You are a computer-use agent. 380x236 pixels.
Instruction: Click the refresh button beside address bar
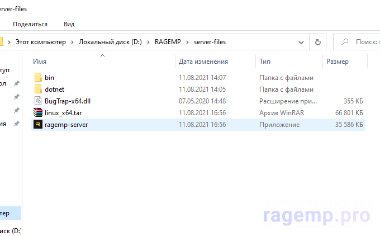pyautogui.click(x=318, y=42)
